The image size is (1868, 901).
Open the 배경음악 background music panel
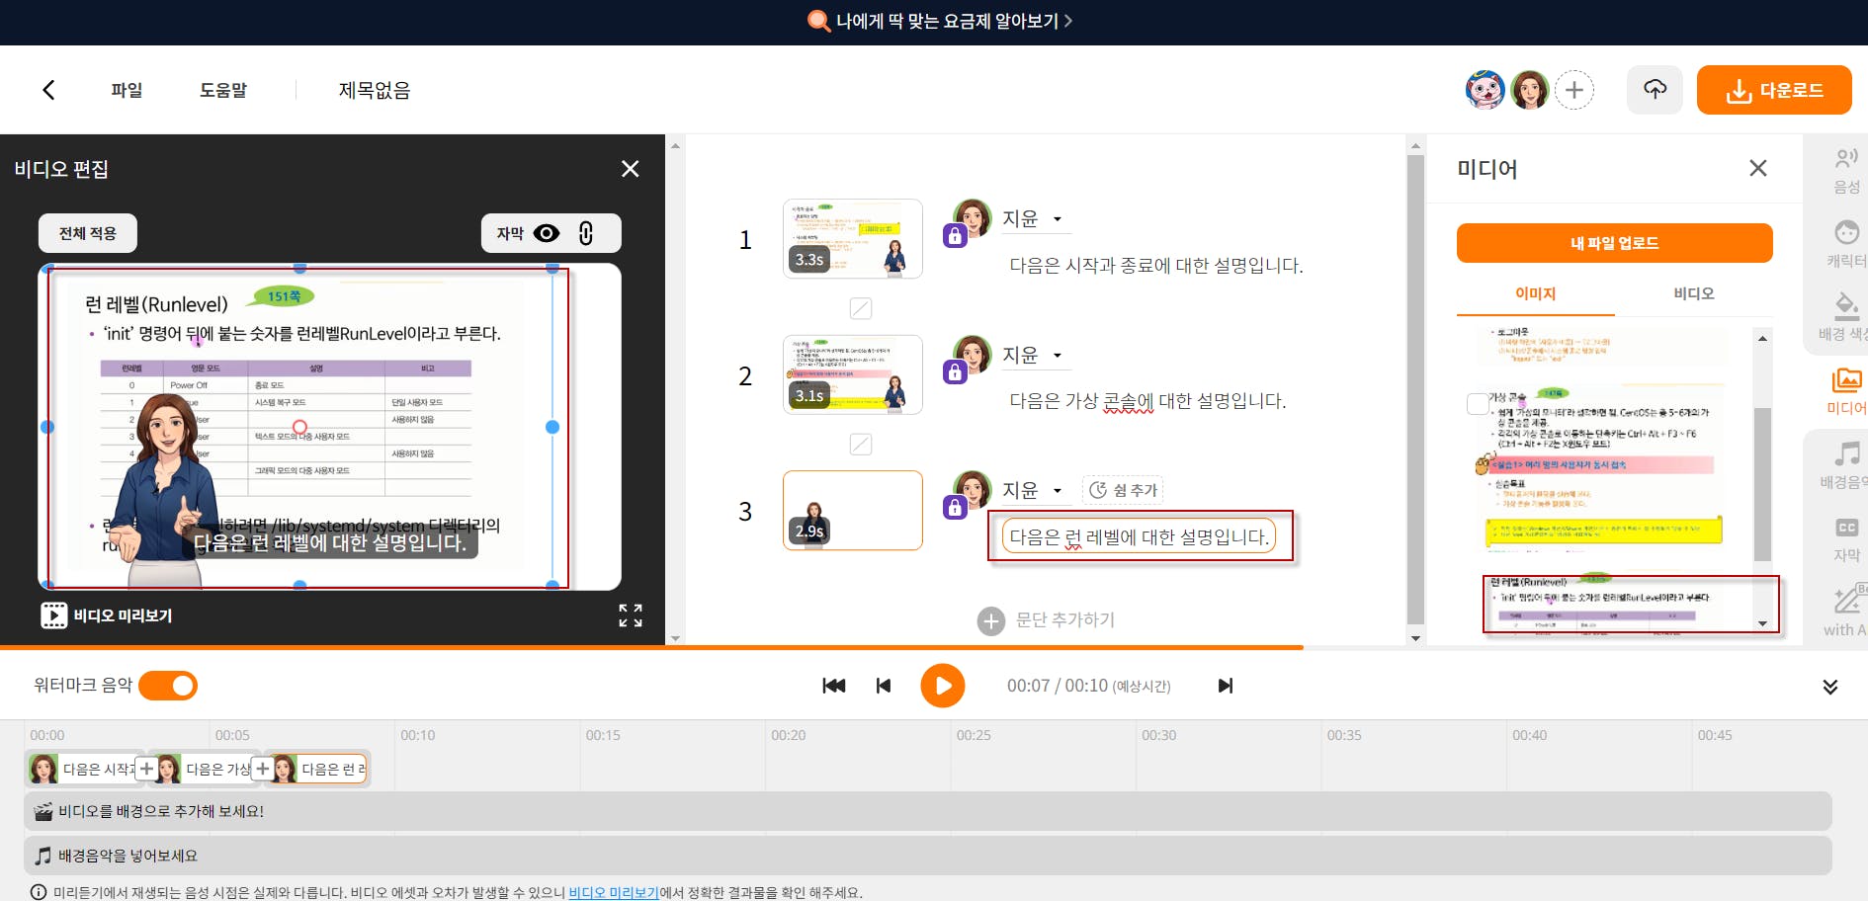point(1844,465)
